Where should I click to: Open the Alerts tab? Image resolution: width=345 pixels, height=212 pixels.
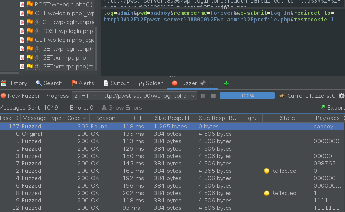pyautogui.click(x=82, y=83)
